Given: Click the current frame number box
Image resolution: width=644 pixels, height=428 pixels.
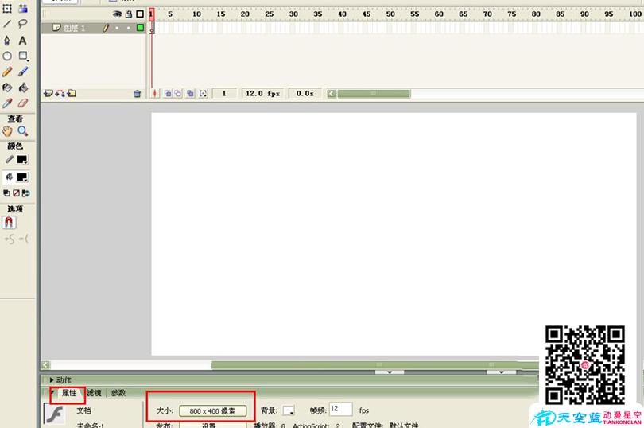Looking at the screenshot, I should 224,94.
